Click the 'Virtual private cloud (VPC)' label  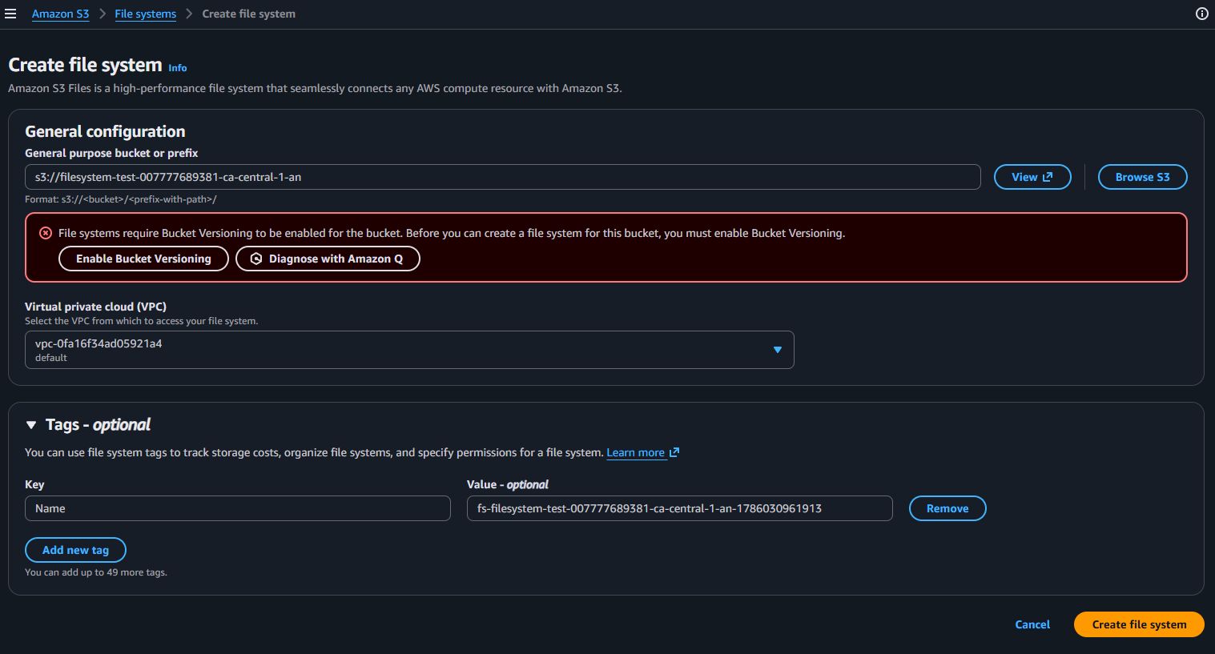95,307
